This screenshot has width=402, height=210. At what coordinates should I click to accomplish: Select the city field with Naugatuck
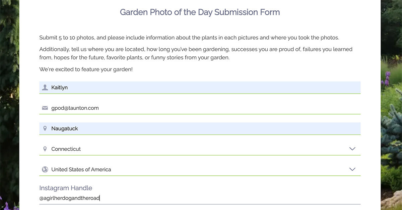[201, 128]
